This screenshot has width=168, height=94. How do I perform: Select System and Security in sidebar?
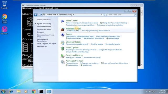coord(44,24)
